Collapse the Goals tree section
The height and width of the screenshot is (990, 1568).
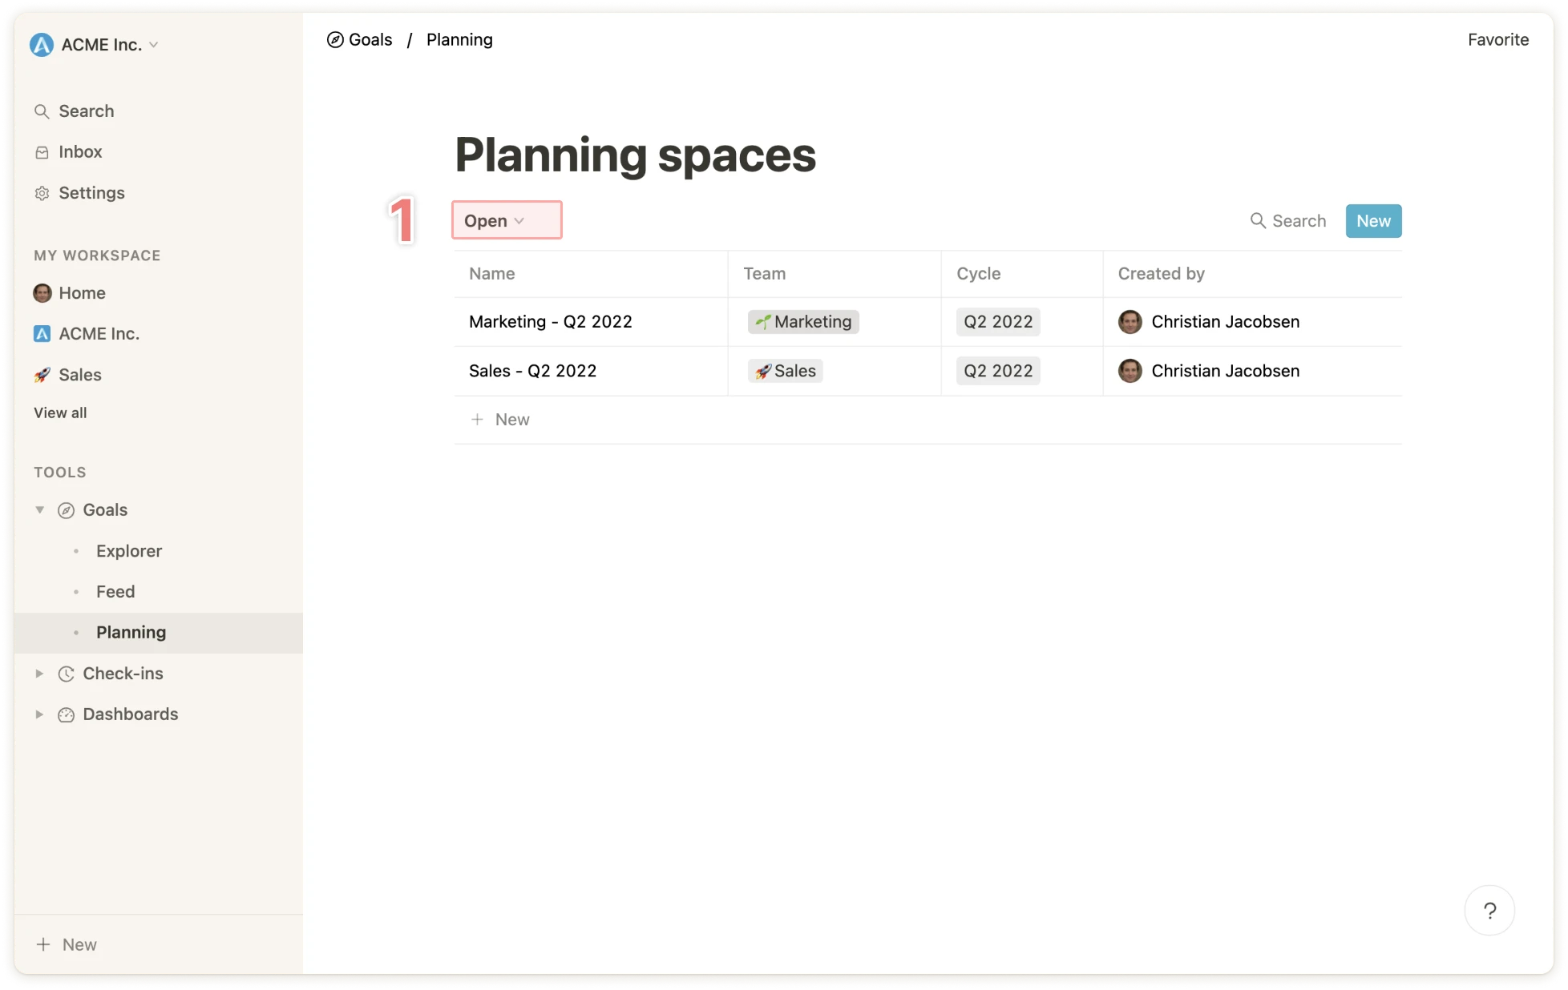(39, 510)
